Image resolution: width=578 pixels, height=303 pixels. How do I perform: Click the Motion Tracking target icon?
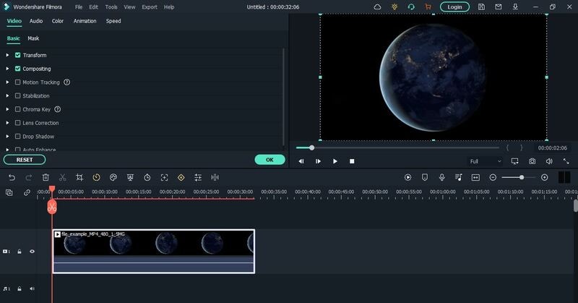point(164,177)
